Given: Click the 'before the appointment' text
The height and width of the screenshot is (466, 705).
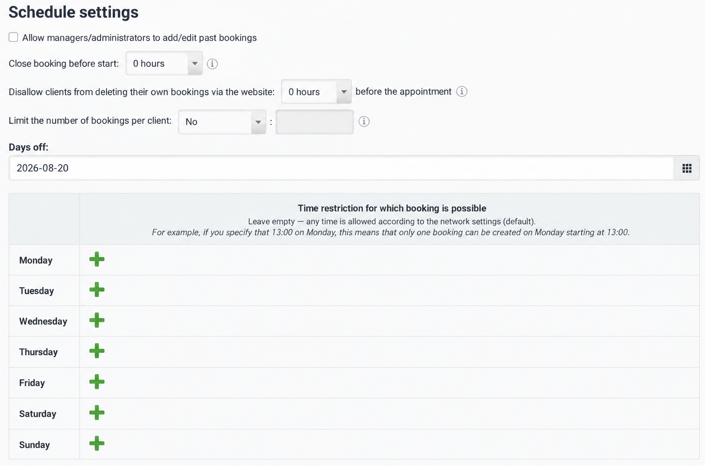Looking at the screenshot, I should click(403, 91).
